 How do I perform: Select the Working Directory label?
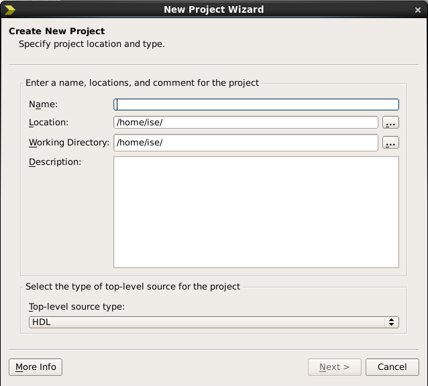pos(69,143)
